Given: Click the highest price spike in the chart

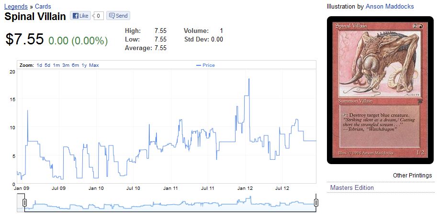Looking at the screenshot, I should [249, 79].
